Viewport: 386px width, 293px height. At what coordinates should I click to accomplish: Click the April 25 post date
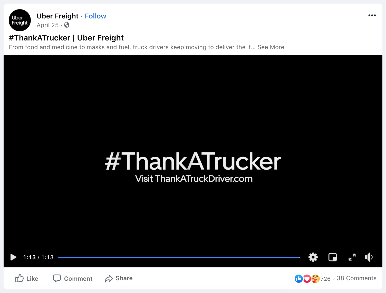point(47,25)
